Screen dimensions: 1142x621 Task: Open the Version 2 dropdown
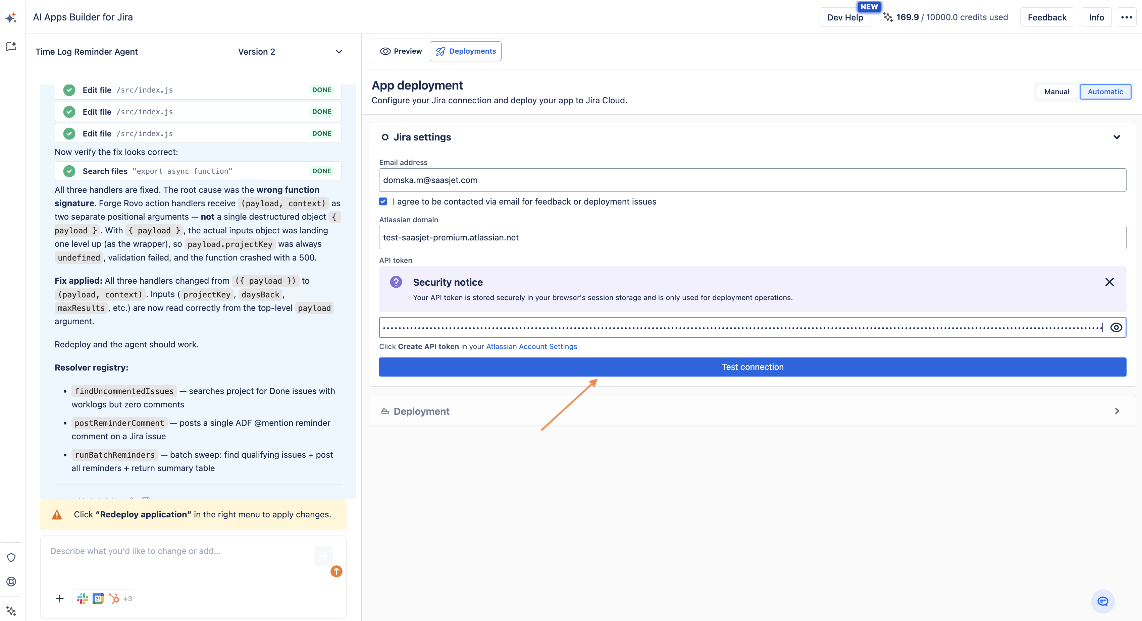[x=290, y=52]
